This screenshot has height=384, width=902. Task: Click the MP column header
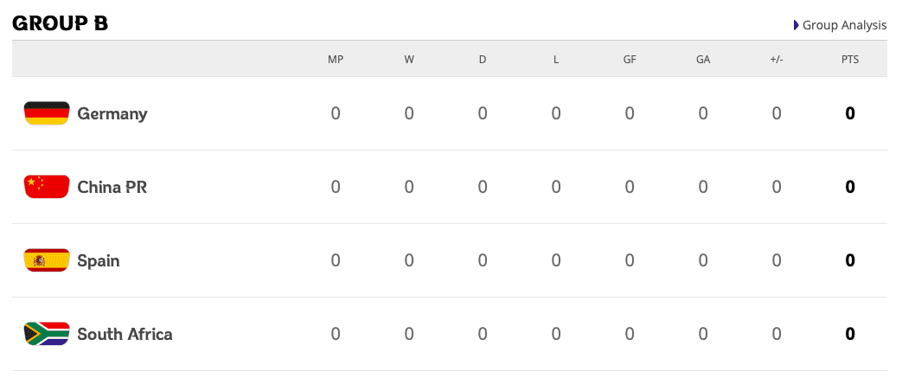(x=336, y=60)
